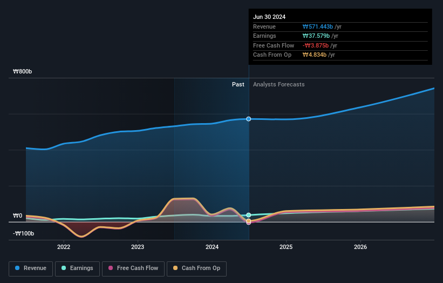Screen dimensions: 443x283
Task: Click the Free Cash Flow label in tooltip
Action: [x=274, y=45]
